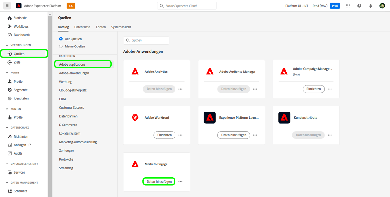390x197 pixels.
Task: Open the notifications bell
Action: 370,6
